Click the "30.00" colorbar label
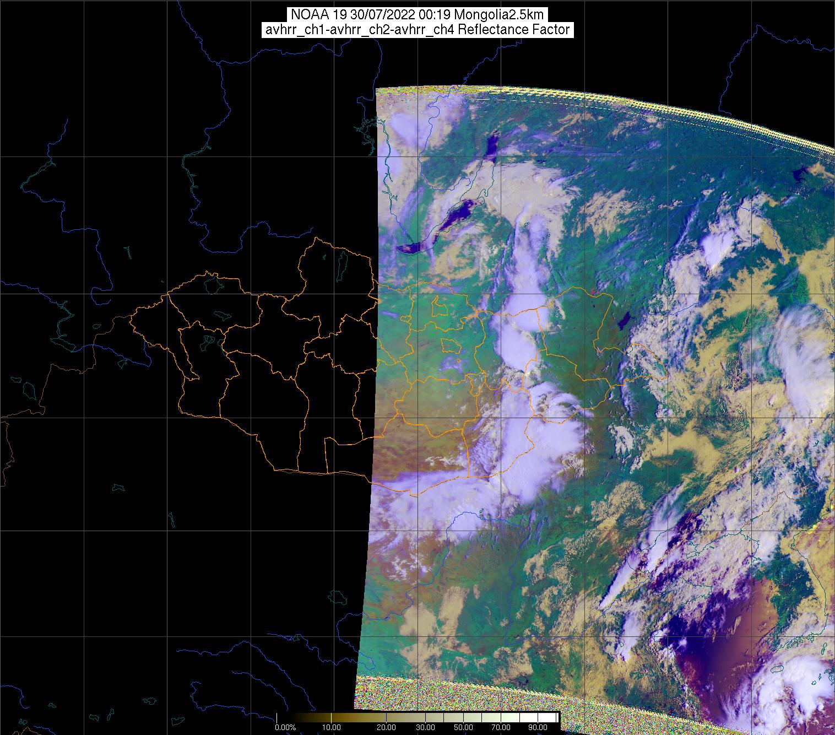Screen dimensions: 835x735 pyautogui.click(x=426, y=728)
